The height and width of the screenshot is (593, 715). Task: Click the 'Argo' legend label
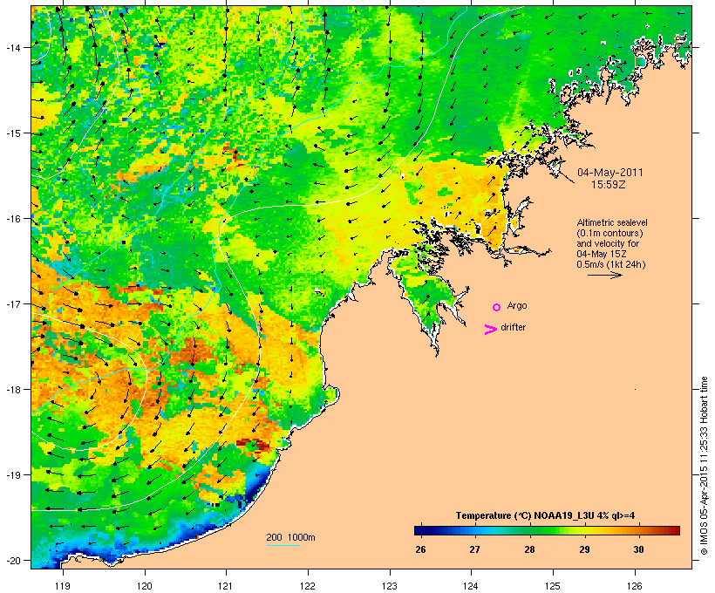tap(517, 305)
